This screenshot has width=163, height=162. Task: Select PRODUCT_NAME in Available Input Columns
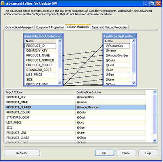click(40, 55)
